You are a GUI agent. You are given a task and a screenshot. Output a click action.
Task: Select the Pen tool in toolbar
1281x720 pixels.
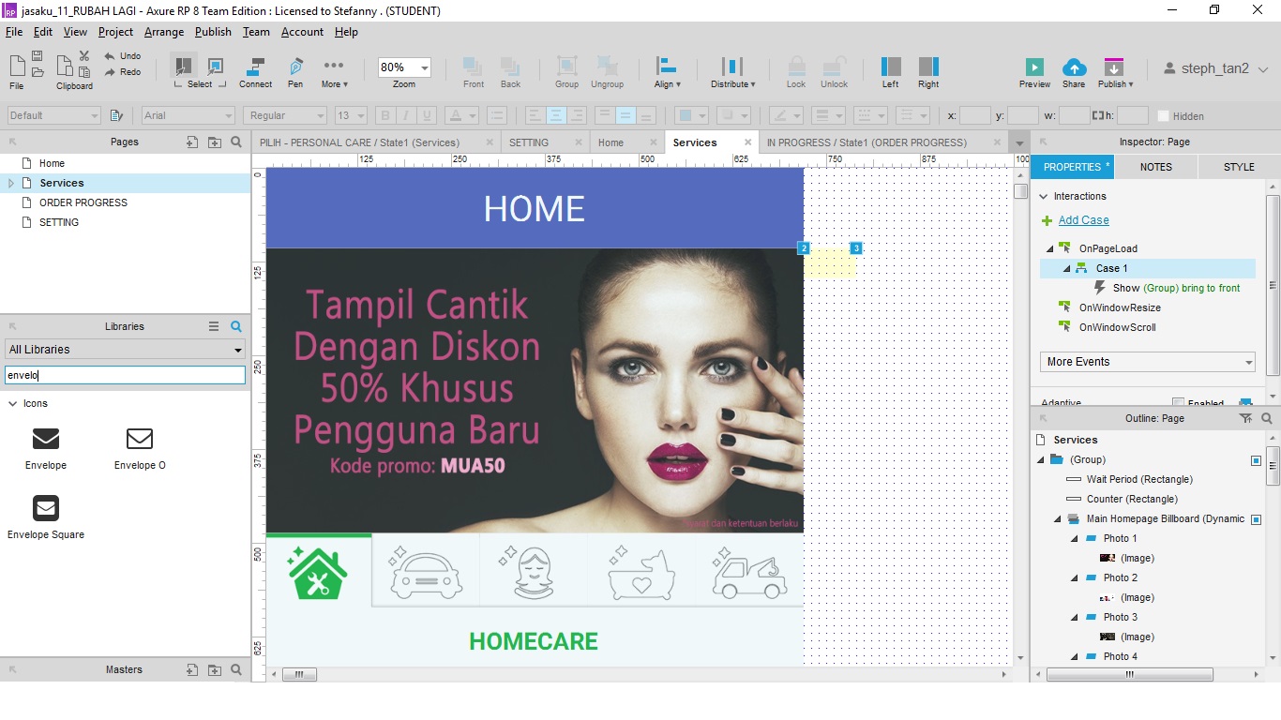tap(295, 67)
